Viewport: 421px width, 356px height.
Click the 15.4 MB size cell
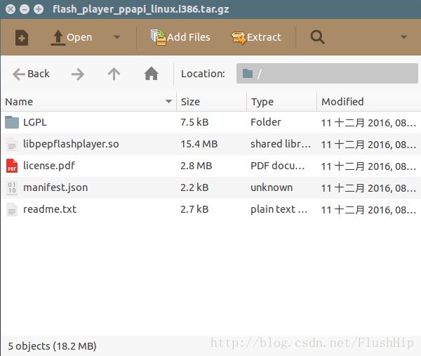coord(199,144)
